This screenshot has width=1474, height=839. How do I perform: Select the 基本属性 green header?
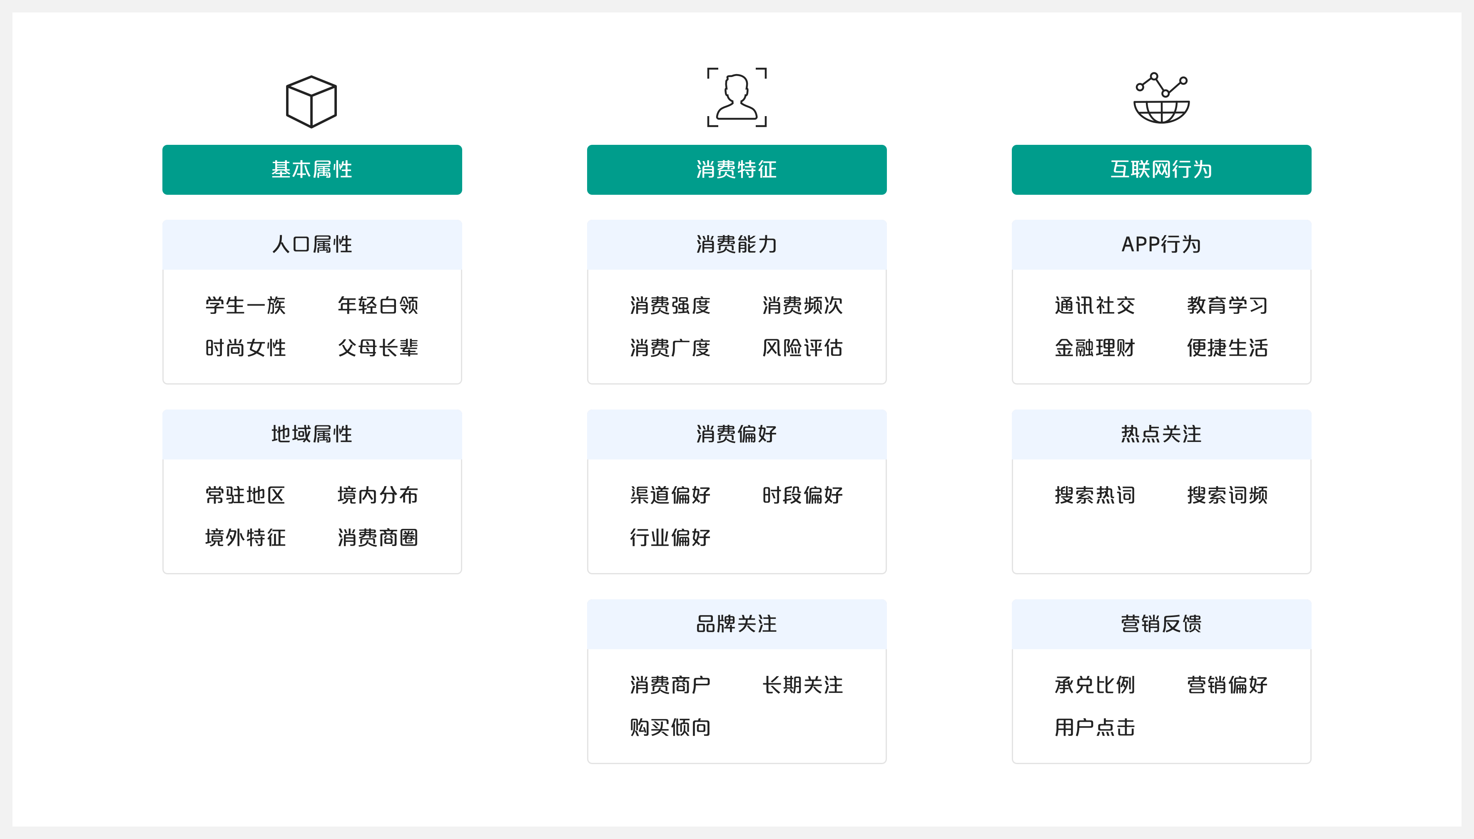click(x=312, y=169)
